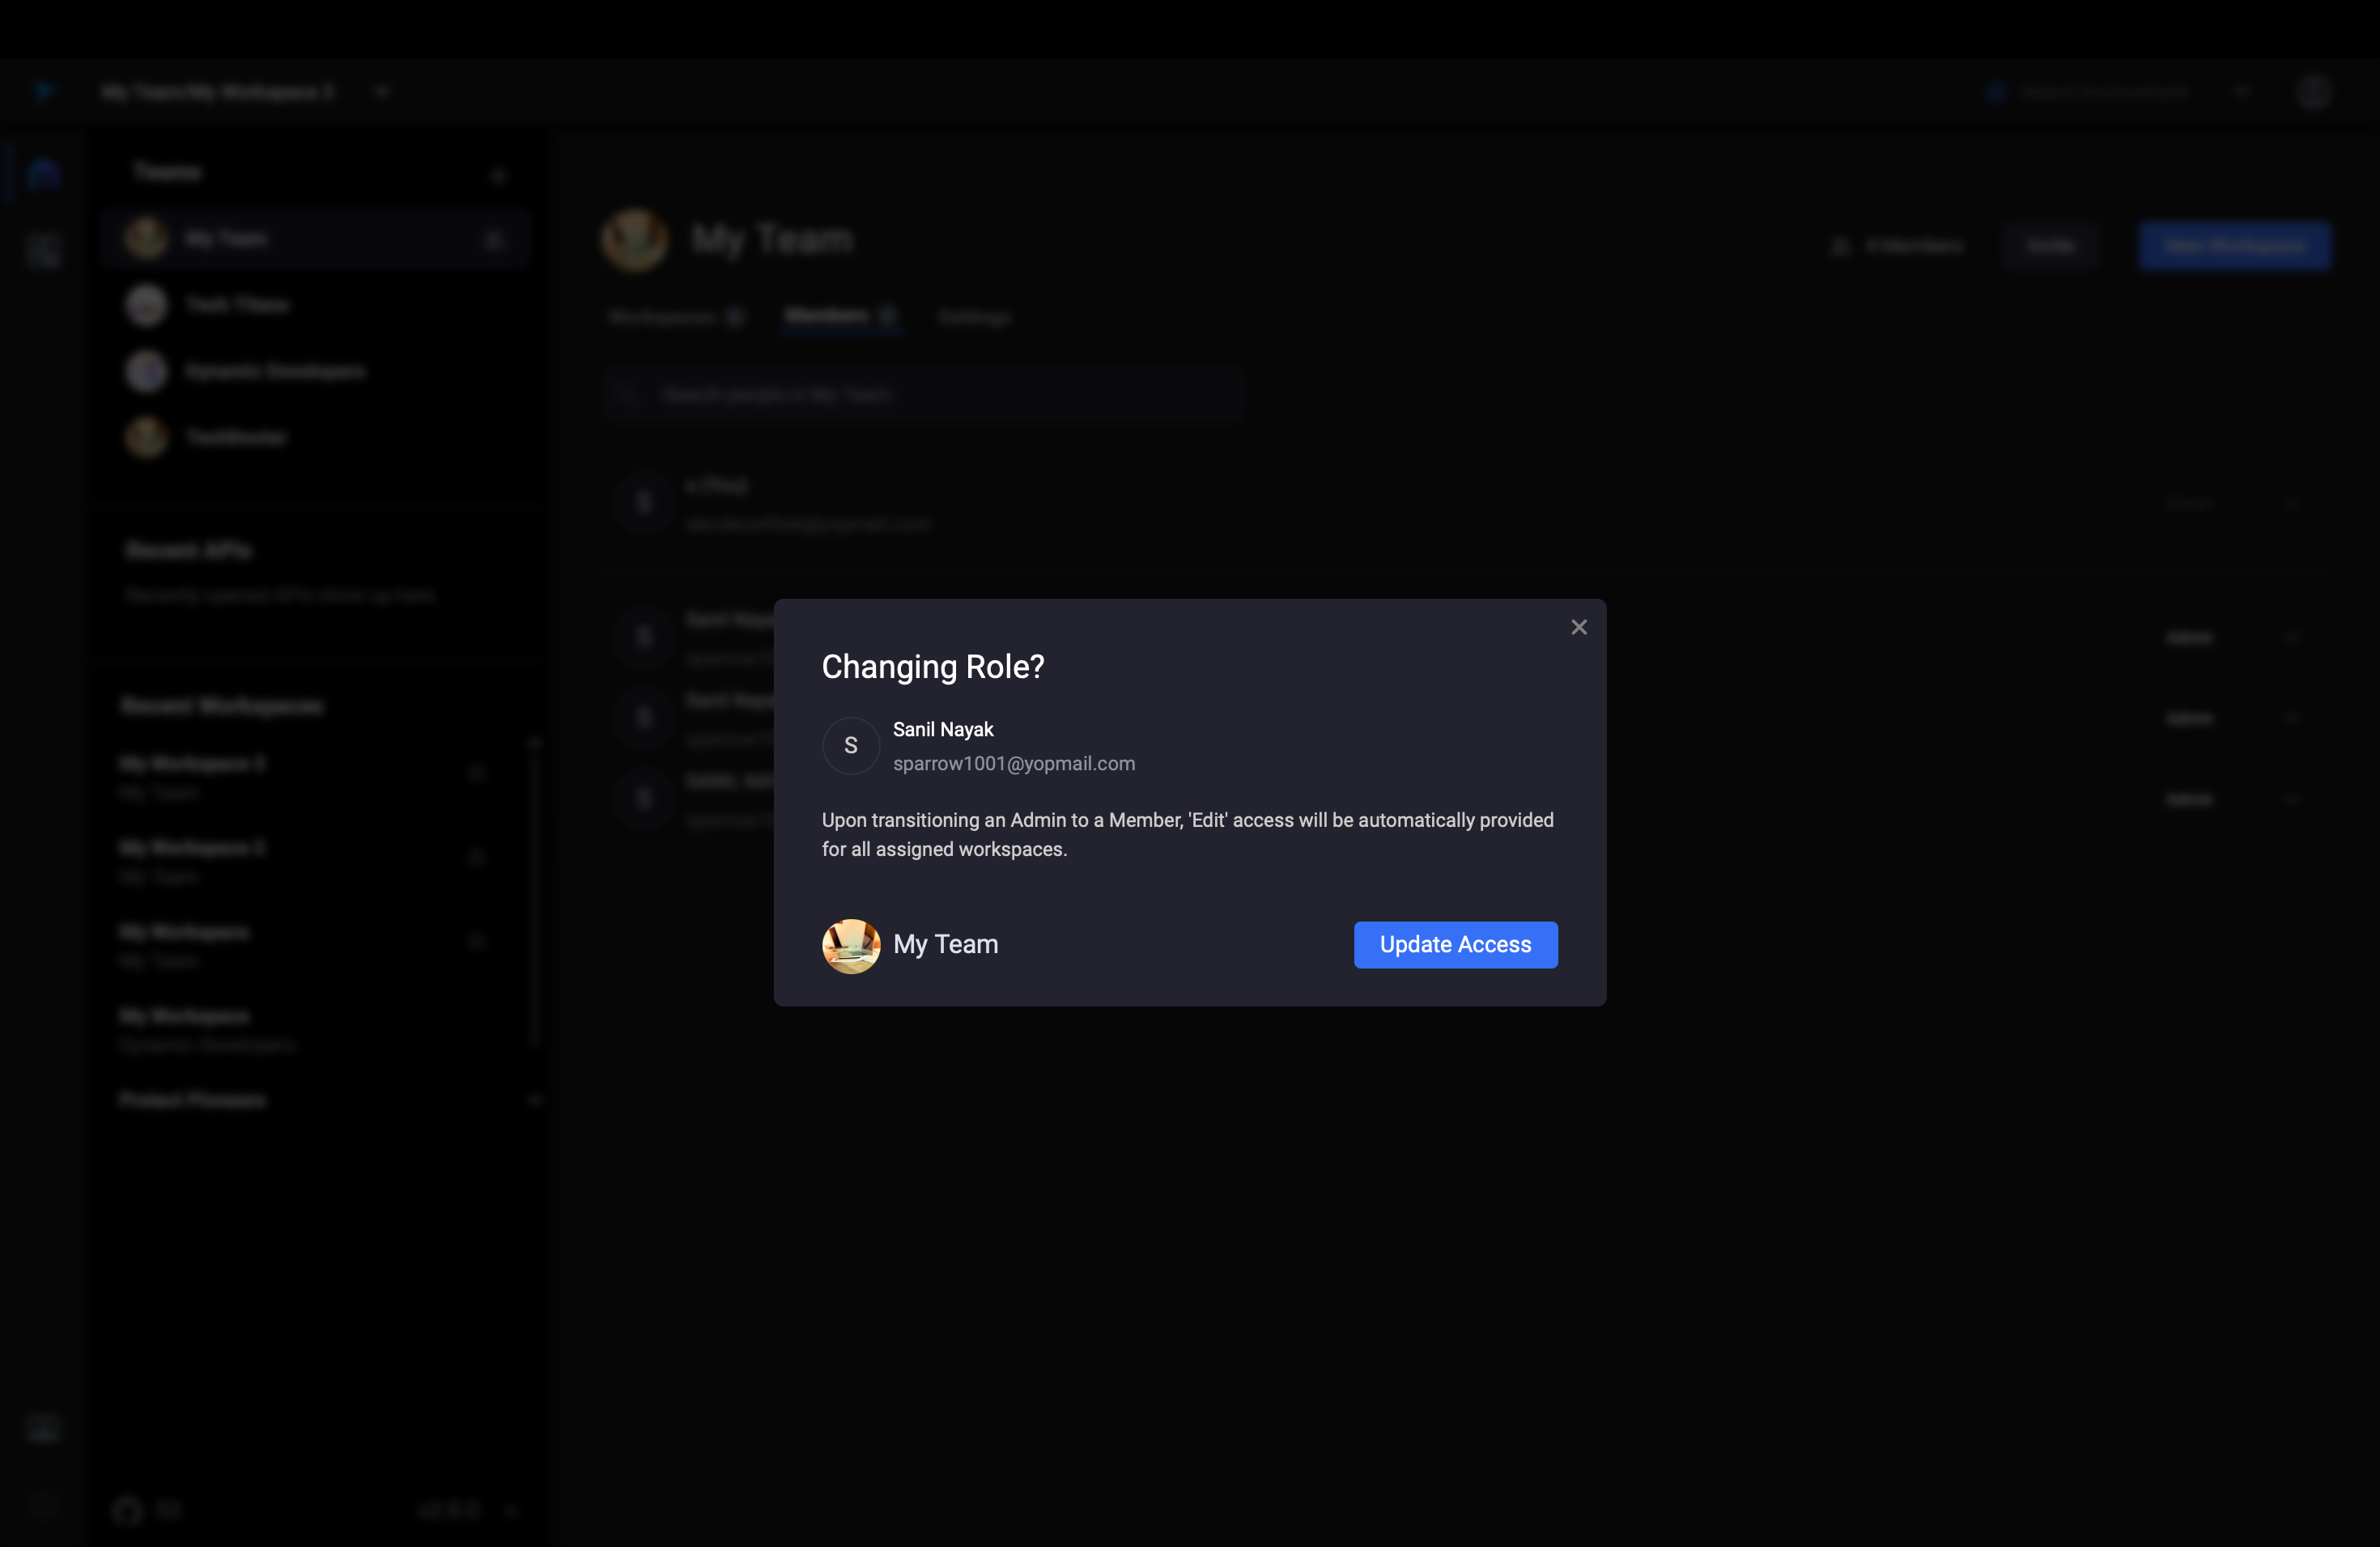The height and width of the screenshot is (1547, 2380).
Task: Click the 'My Team' sidebar icon
Action: tap(146, 238)
